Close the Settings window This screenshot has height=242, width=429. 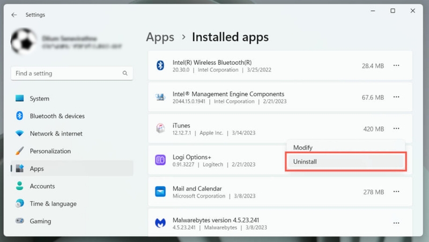(x=412, y=11)
